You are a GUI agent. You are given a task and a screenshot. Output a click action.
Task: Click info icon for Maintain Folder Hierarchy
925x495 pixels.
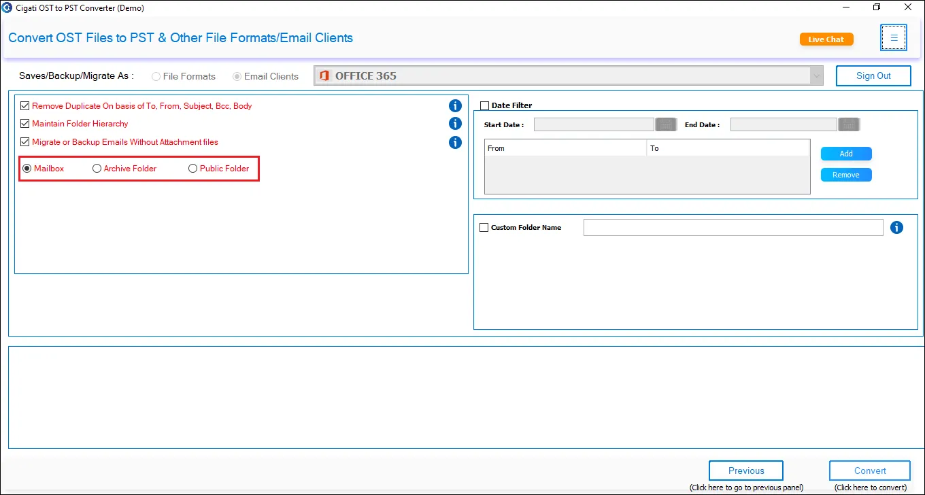tap(455, 124)
